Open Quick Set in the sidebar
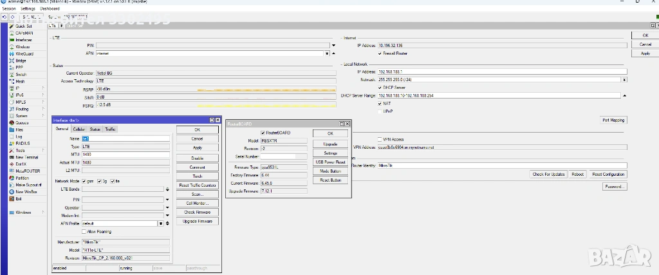Screen dimensions: 659x275 click(x=23, y=26)
